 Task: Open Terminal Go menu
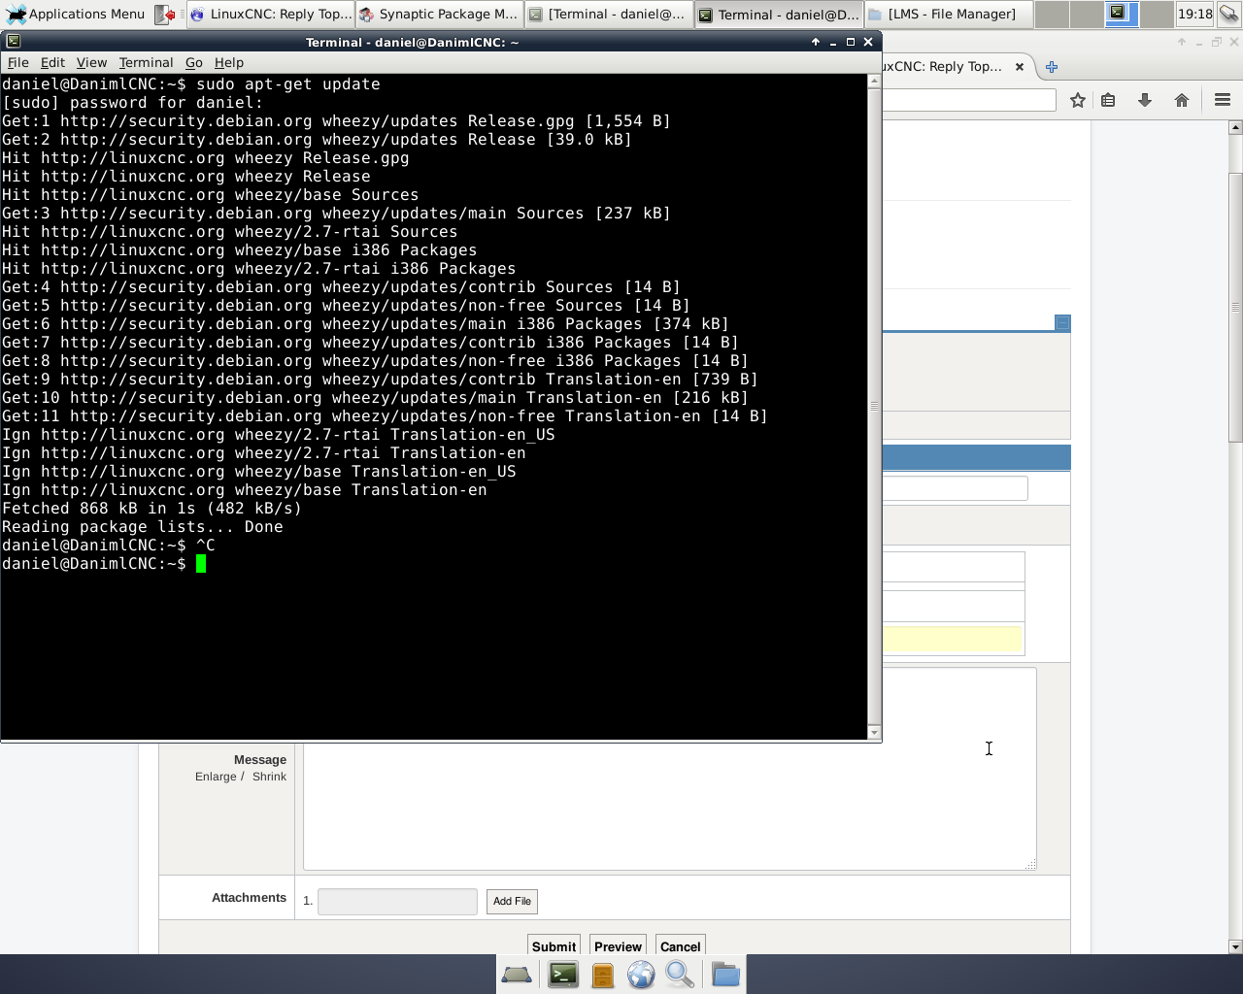click(x=194, y=62)
